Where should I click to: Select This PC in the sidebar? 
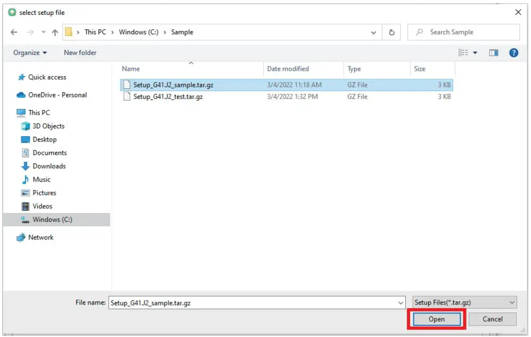[39, 112]
